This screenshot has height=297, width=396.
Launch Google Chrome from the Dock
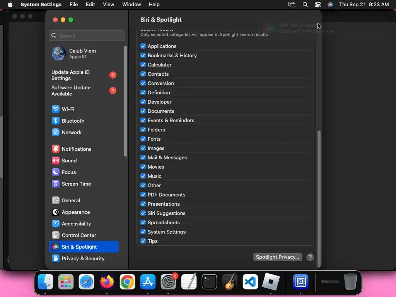pos(127,282)
